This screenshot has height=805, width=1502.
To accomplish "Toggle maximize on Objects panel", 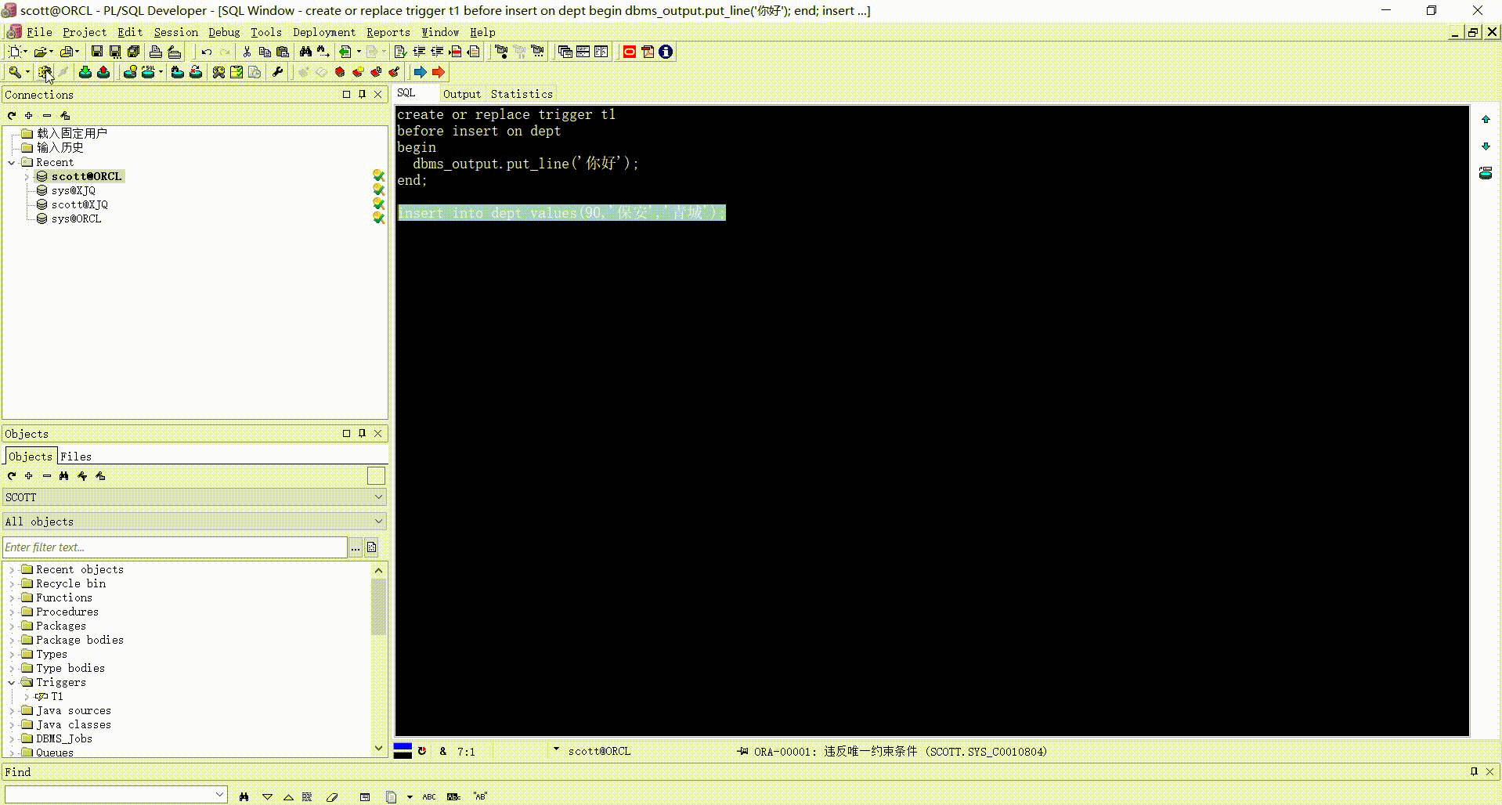I will [346, 433].
